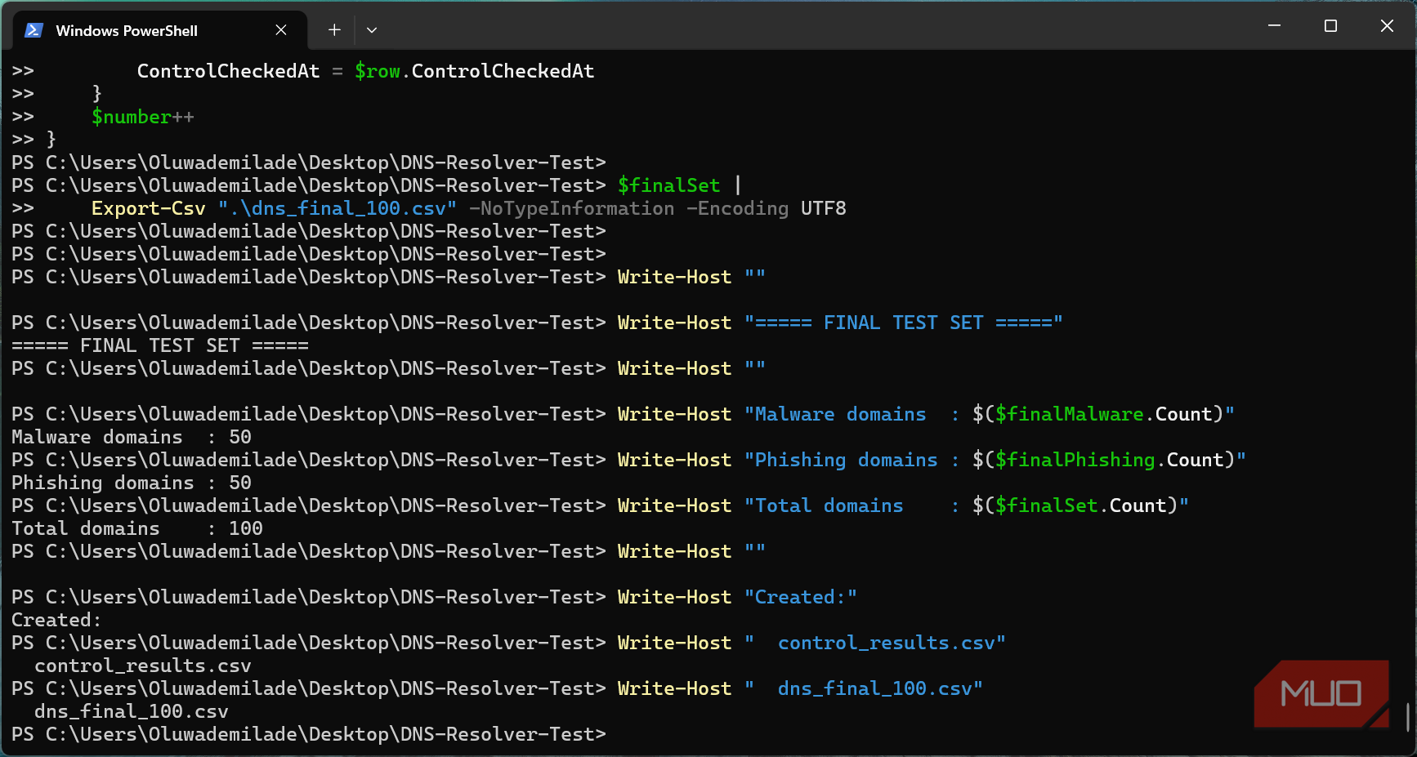Click the output line '===== FINAL TEST SET ====='
The image size is (1417, 757).
(160, 345)
